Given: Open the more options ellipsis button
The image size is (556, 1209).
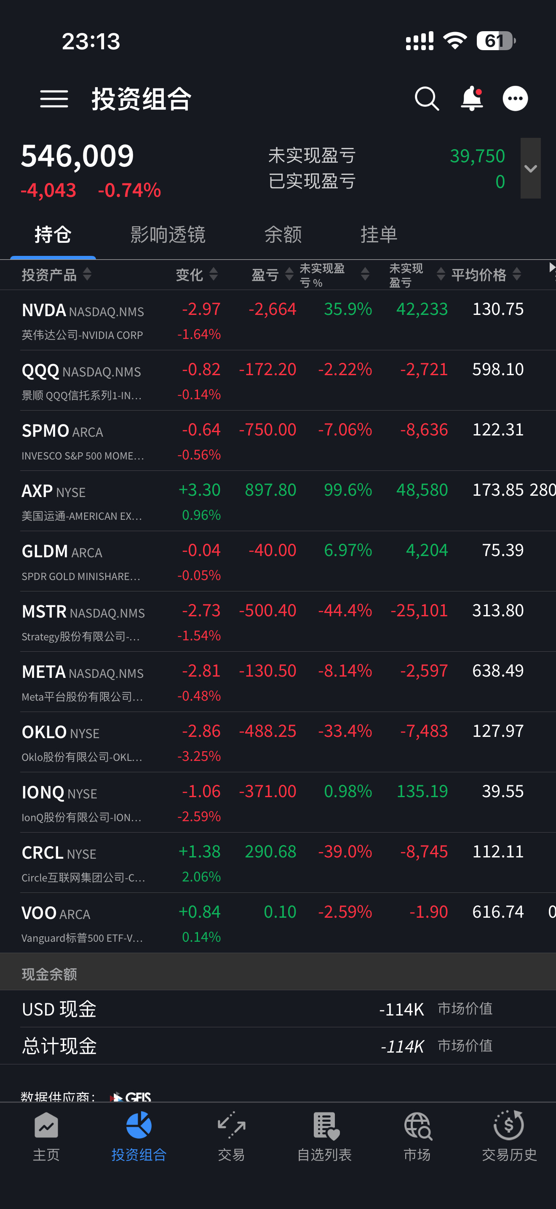Looking at the screenshot, I should coord(515,99).
